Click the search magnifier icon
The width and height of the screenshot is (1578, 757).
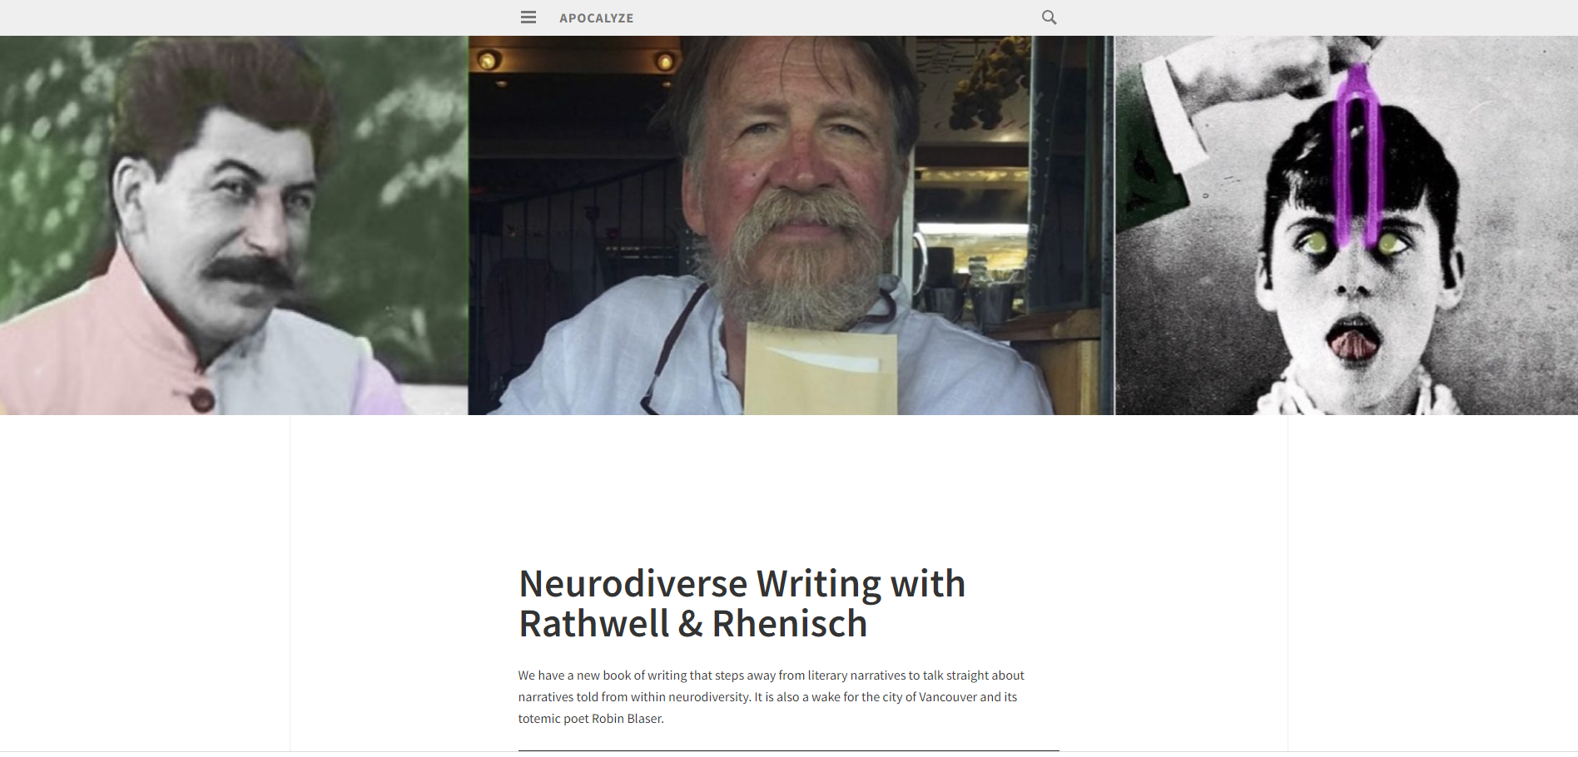1049,17
